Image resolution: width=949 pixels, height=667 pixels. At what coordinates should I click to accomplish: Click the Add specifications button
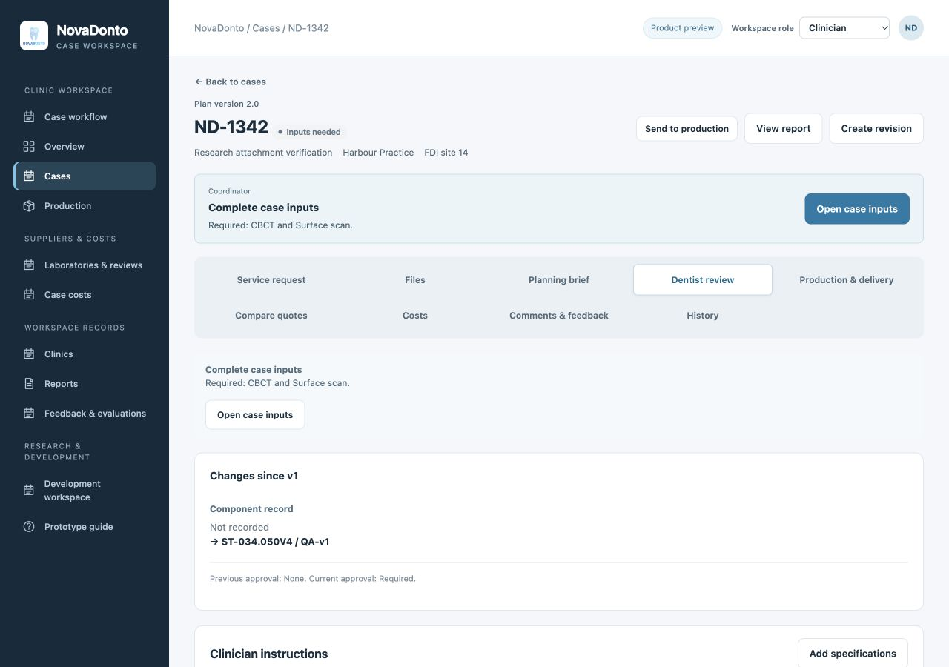tap(853, 654)
